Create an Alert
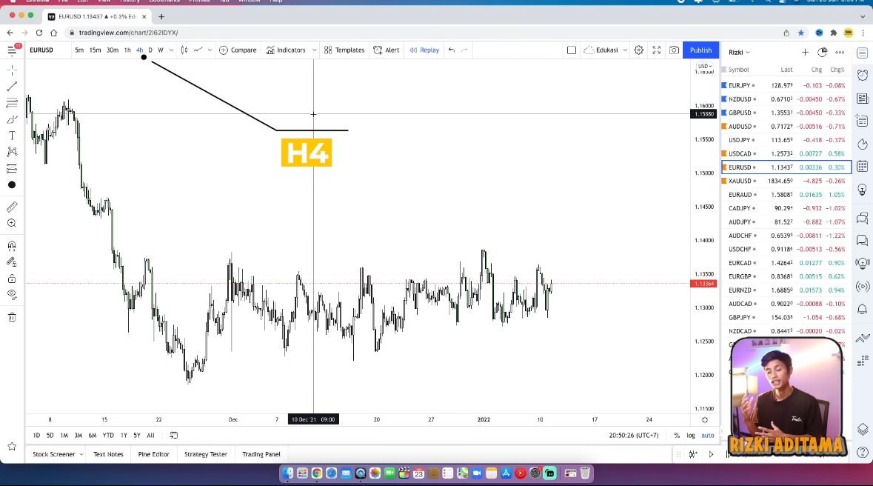 [386, 50]
